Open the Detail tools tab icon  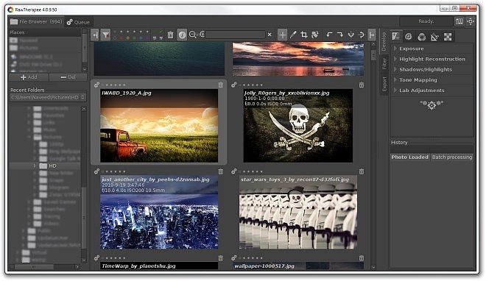(409, 37)
